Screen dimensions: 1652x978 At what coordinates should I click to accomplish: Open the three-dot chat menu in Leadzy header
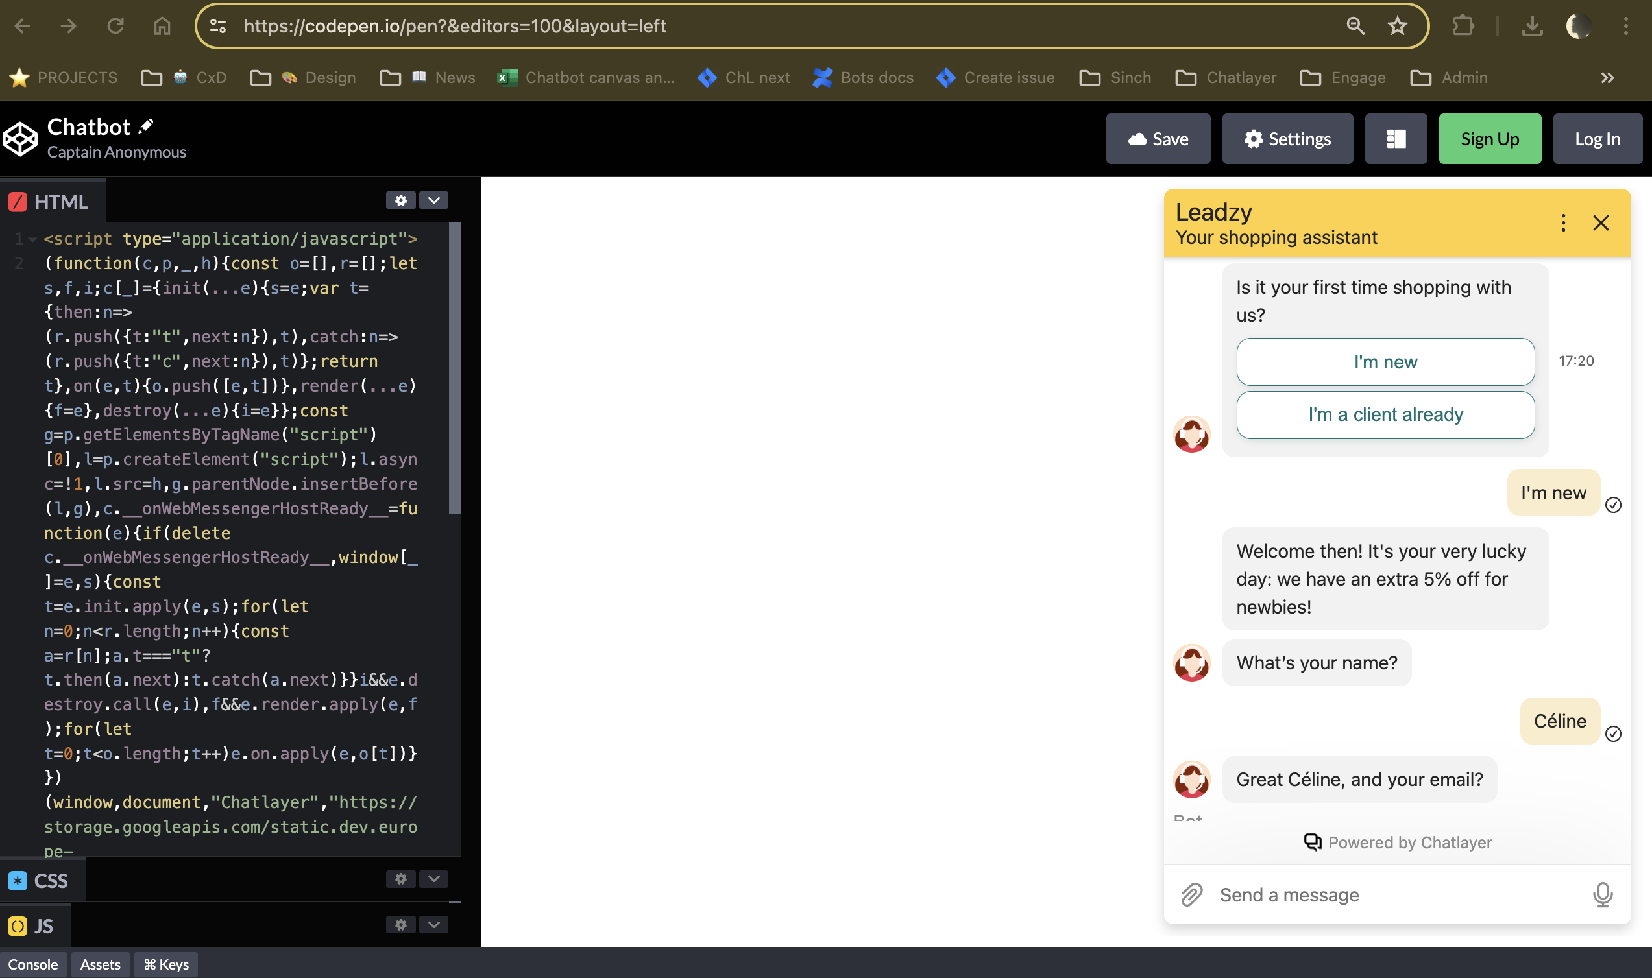pyautogui.click(x=1563, y=222)
